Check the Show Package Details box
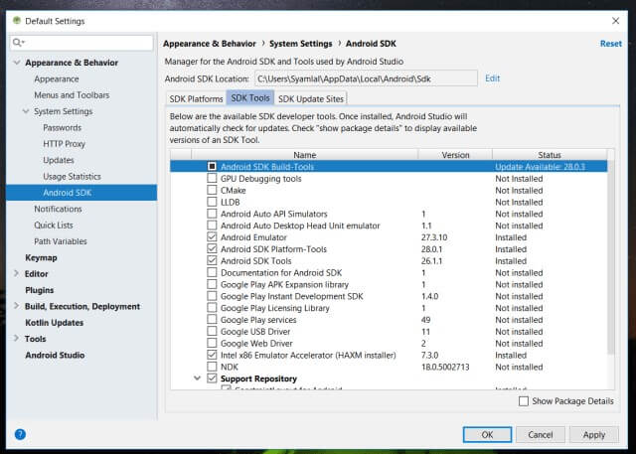 click(524, 401)
